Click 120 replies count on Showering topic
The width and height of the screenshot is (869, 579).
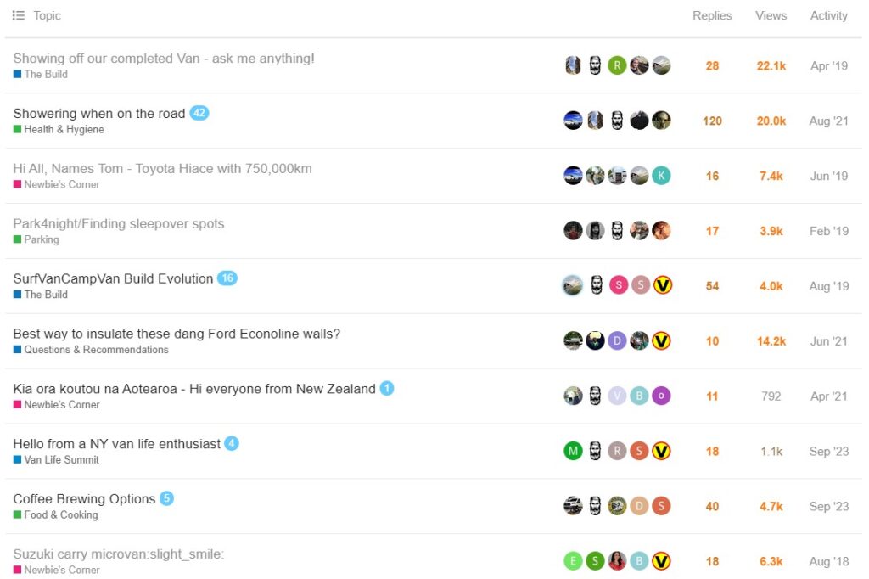point(712,121)
